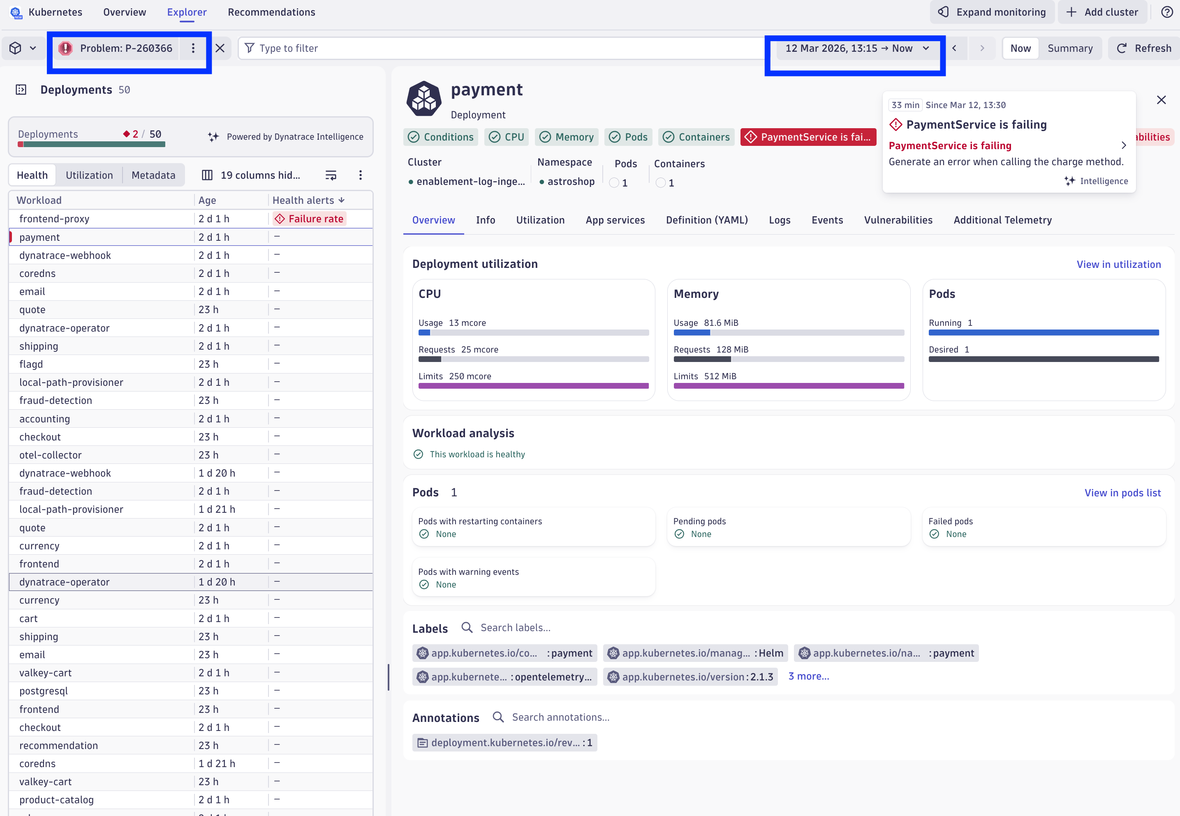Select the frontend-proxy workload row
Viewport: 1180px width, 816px height.
point(191,219)
